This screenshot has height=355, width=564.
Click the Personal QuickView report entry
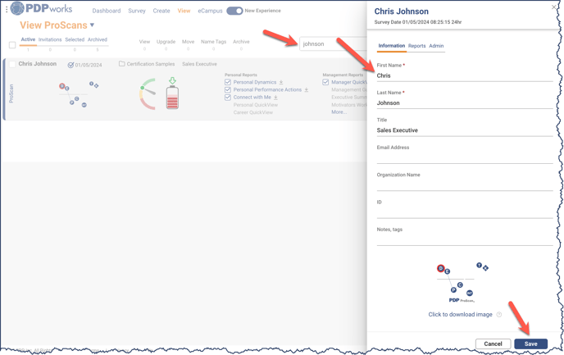pyautogui.click(x=256, y=105)
